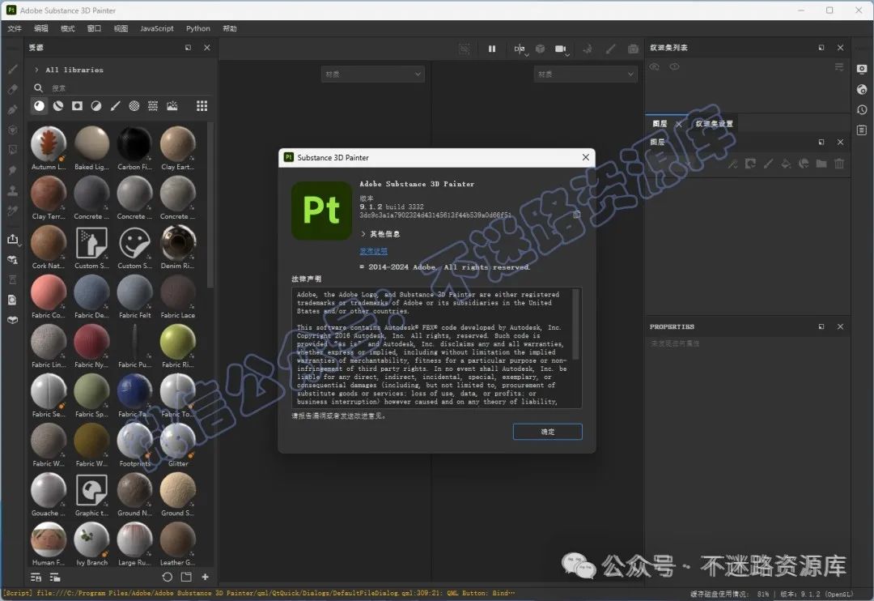Open the right viewport channel dropdown

coord(585,75)
